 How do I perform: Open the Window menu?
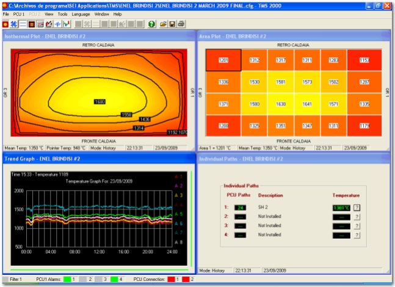point(102,13)
